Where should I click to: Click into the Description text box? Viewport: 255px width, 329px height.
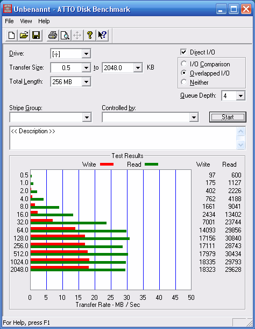[x=123, y=138]
